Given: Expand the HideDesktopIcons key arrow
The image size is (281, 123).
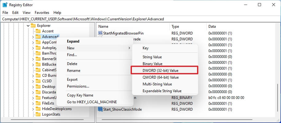Looking at the screenshot, I should [x=33, y=109].
